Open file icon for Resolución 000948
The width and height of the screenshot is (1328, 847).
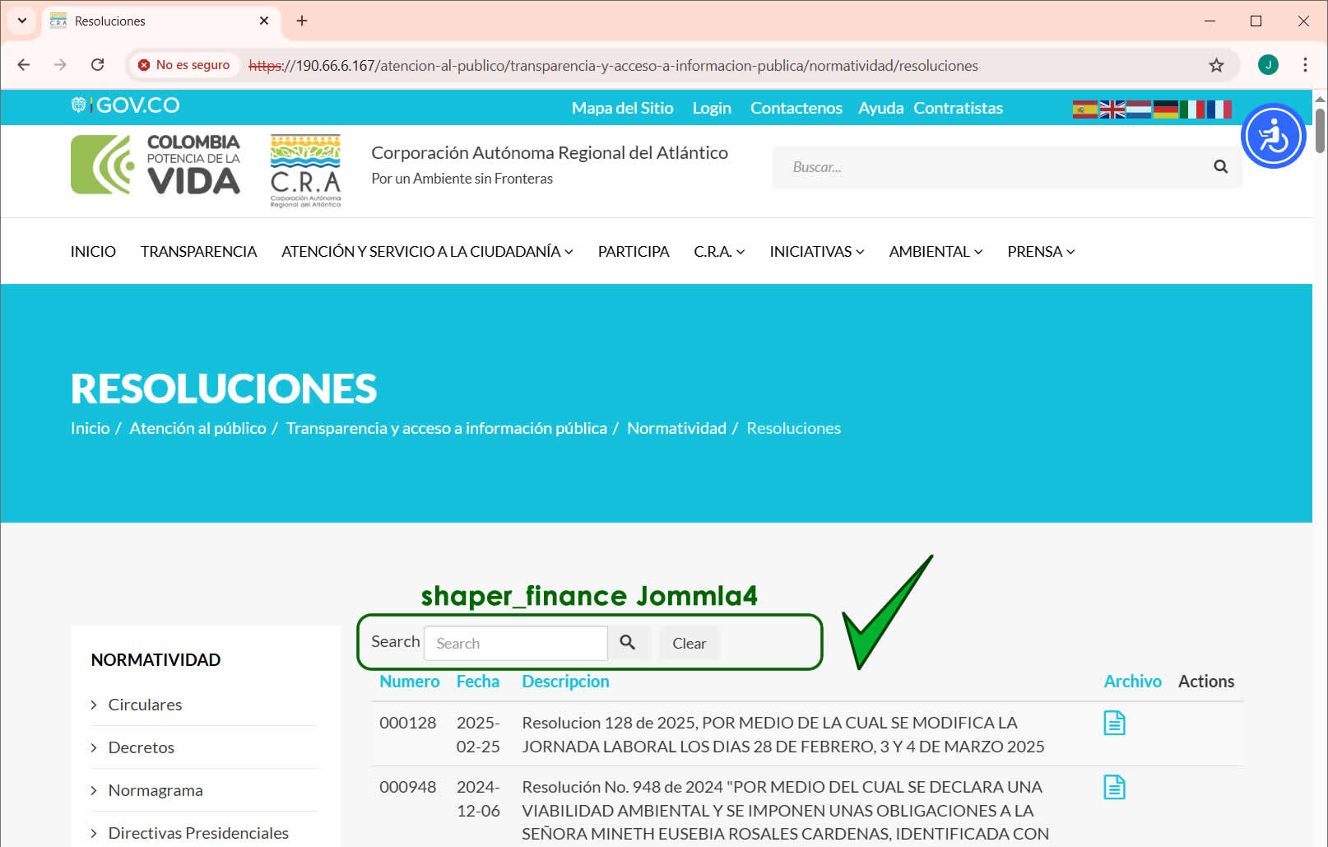click(x=1114, y=787)
